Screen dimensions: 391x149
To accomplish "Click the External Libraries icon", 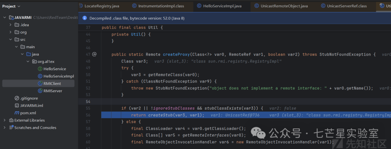I will (11, 120).
